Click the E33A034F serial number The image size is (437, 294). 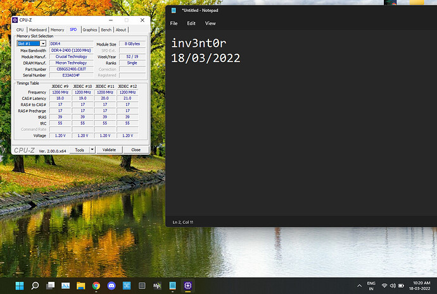(x=72, y=75)
